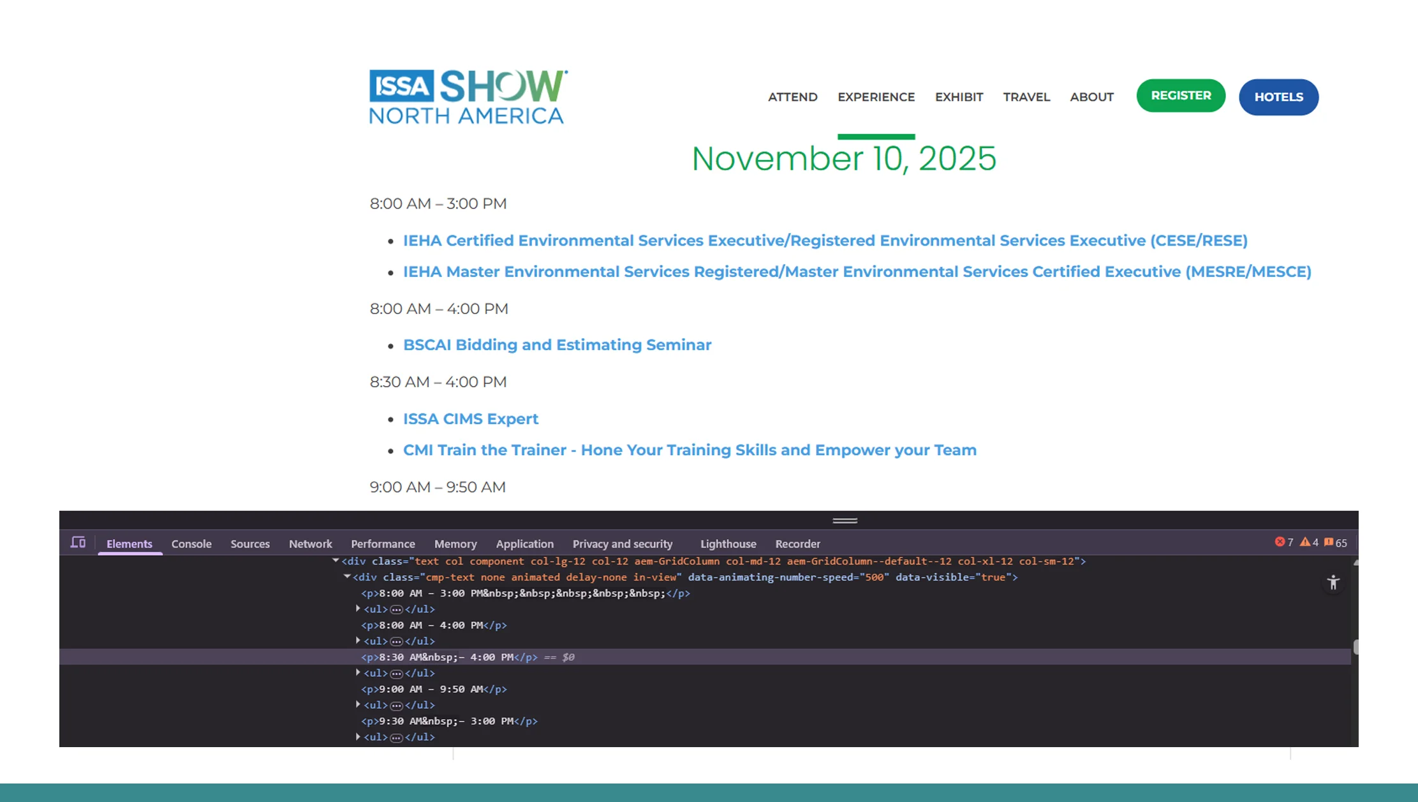The height and width of the screenshot is (802, 1418).
Task: Click the ellipsis to inline-expand a collapsed ul
Action: 396,609
